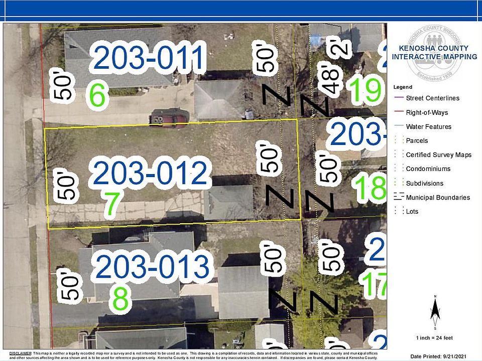Click the 50' label left of lot number 7
The width and height of the screenshot is (482, 361).
coord(65,187)
